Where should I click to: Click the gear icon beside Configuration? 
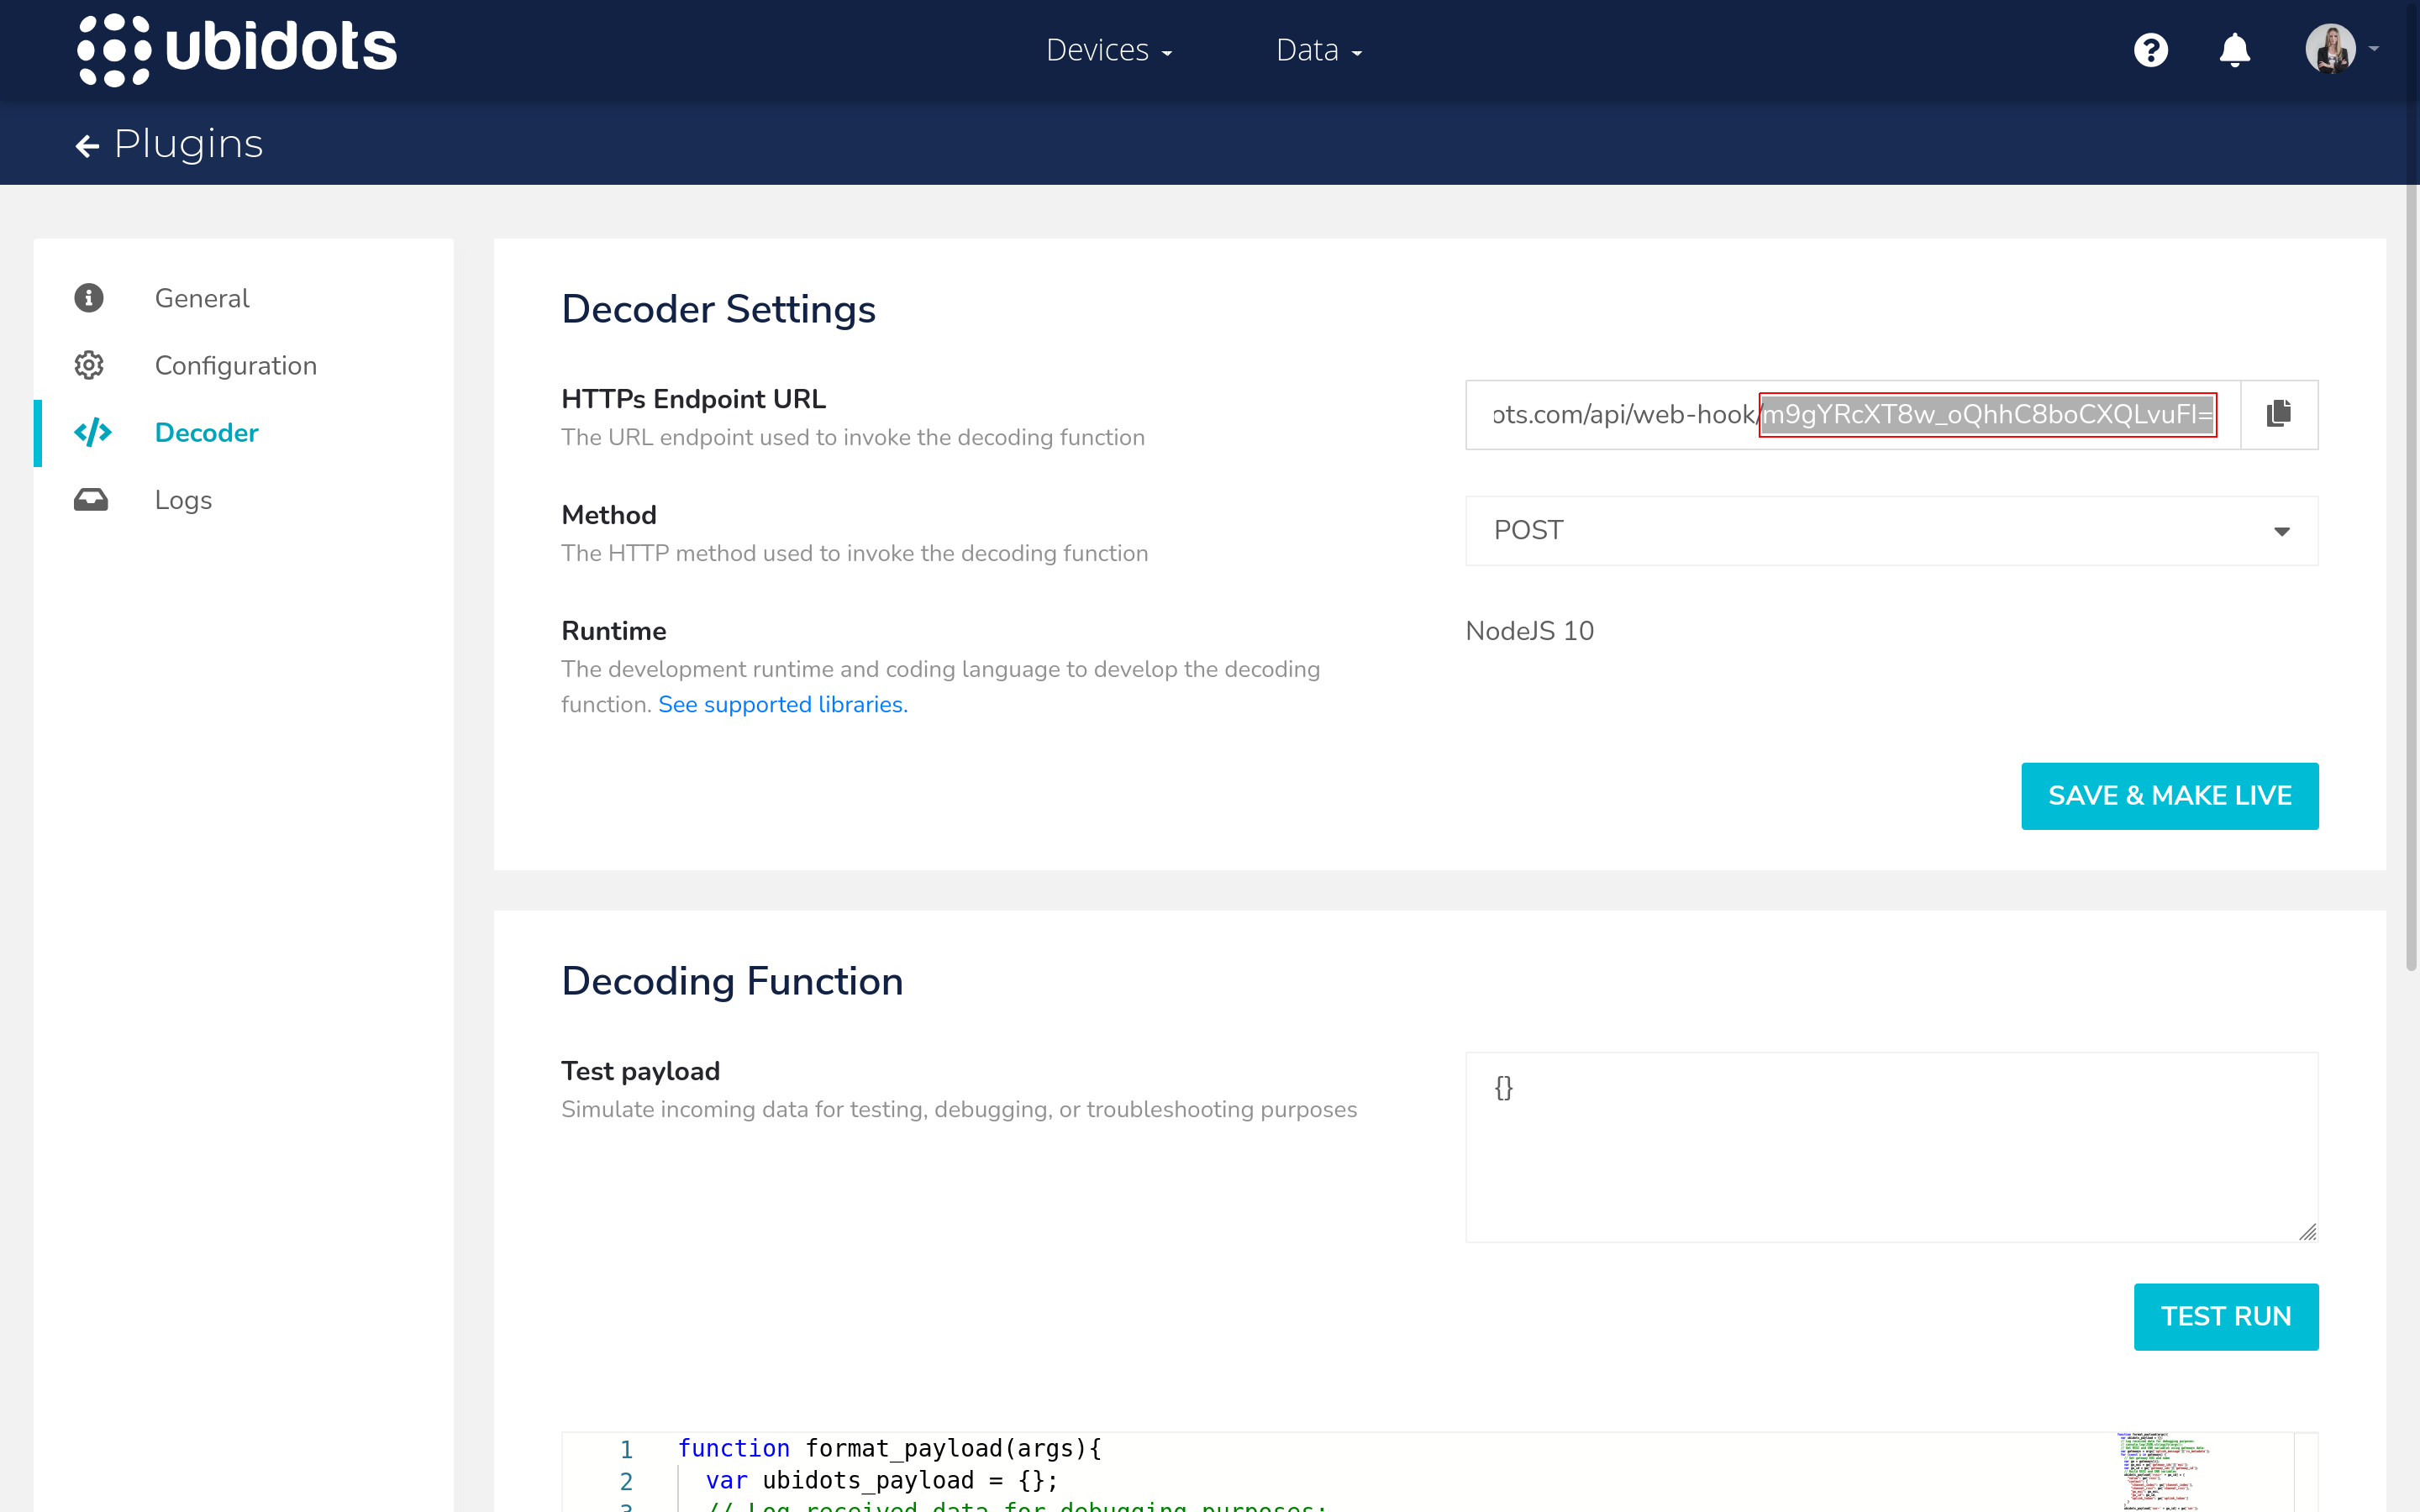pyautogui.click(x=89, y=365)
